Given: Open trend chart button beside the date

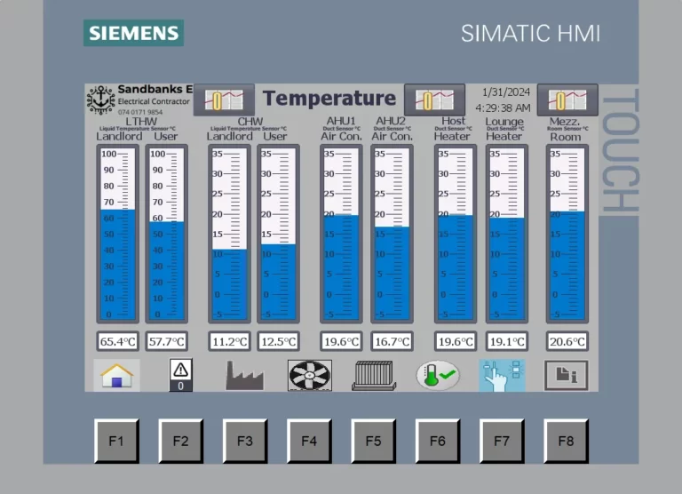Looking at the screenshot, I should point(567,100).
